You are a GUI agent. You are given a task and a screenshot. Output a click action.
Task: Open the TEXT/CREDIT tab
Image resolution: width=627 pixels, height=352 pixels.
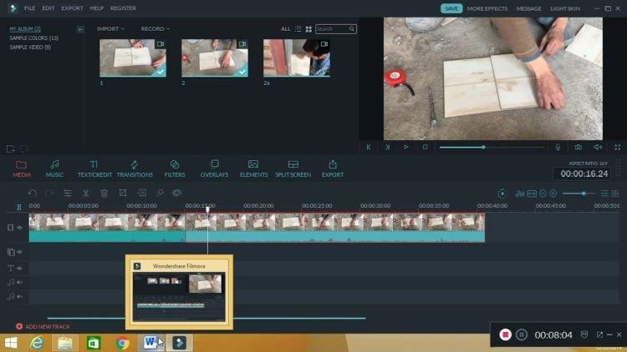coord(94,168)
